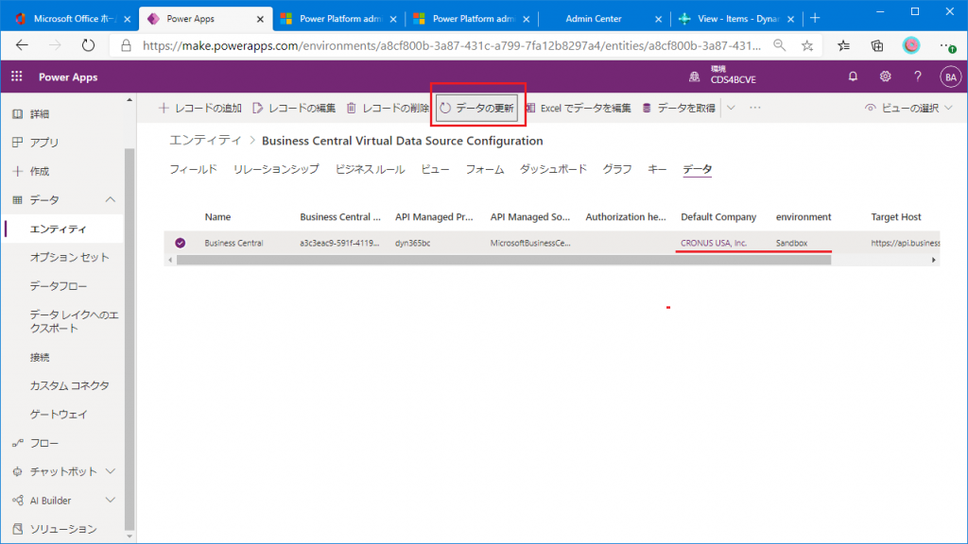This screenshot has width=968, height=544.
Task: Click レコードの編集 to edit the record
Action: [294, 108]
